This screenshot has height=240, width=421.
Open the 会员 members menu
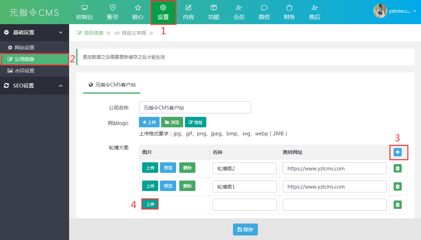(x=239, y=12)
